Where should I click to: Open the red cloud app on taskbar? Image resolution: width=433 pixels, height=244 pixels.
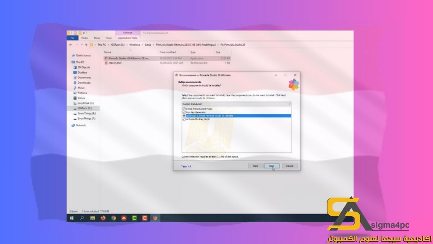coord(124,218)
